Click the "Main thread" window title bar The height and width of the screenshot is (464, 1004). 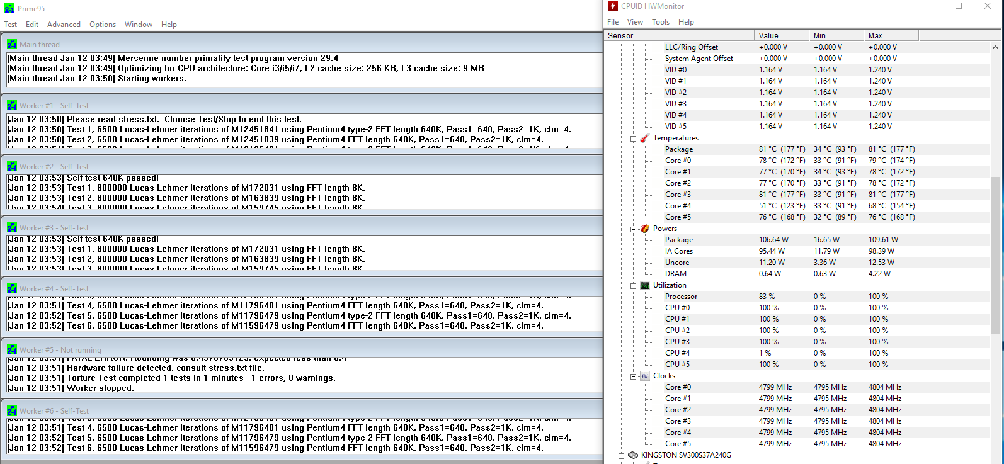pyautogui.click(x=302, y=45)
